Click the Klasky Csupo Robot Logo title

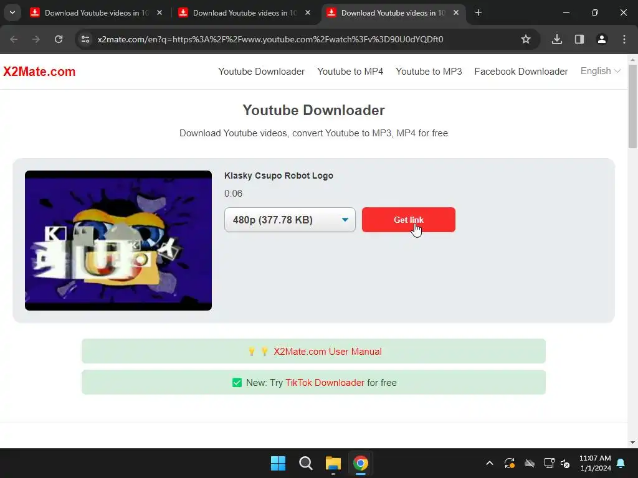[x=279, y=176]
